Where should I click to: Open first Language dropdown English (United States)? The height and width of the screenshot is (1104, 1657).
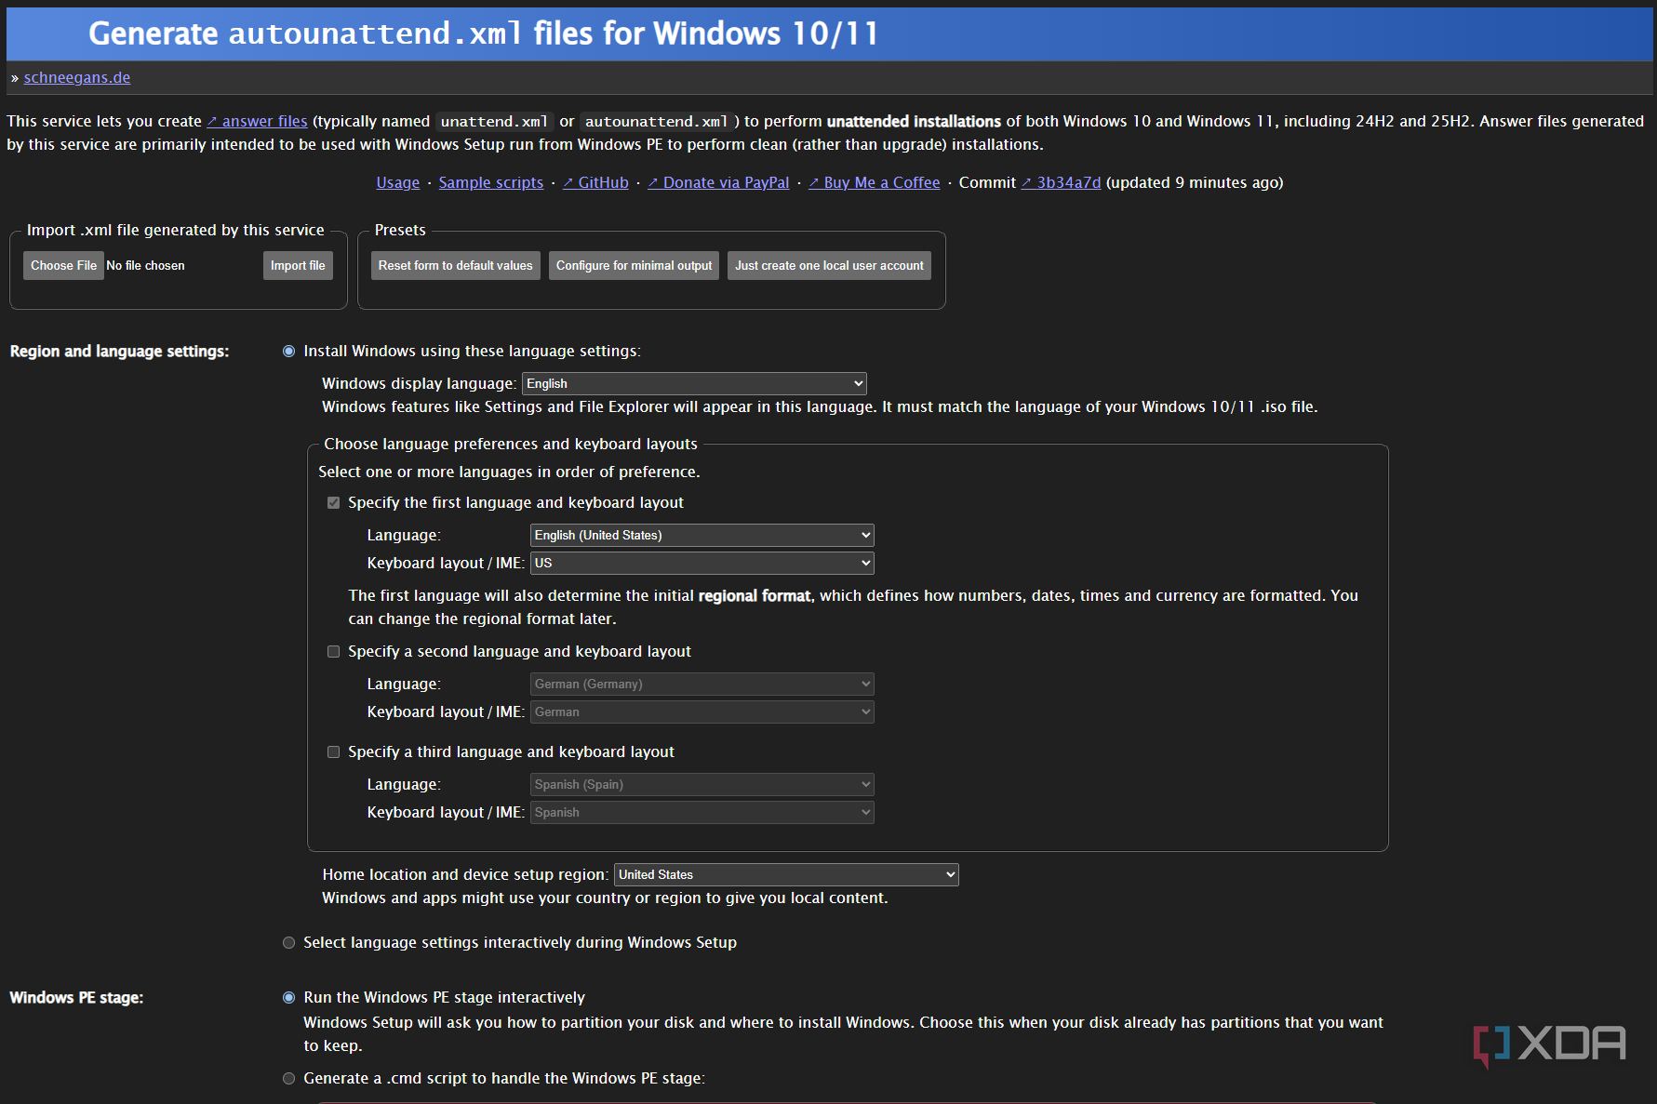click(x=702, y=535)
